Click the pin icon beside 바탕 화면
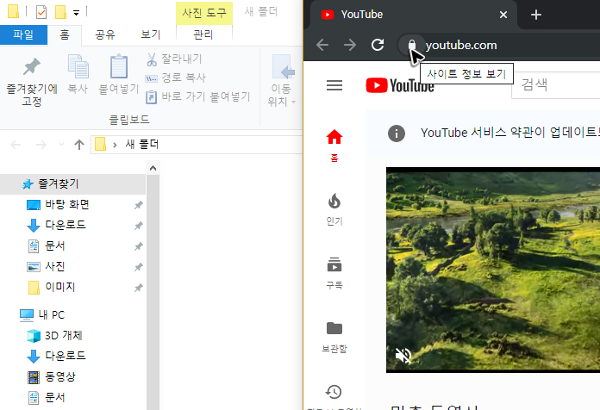This screenshot has height=410, width=600. (x=139, y=205)
